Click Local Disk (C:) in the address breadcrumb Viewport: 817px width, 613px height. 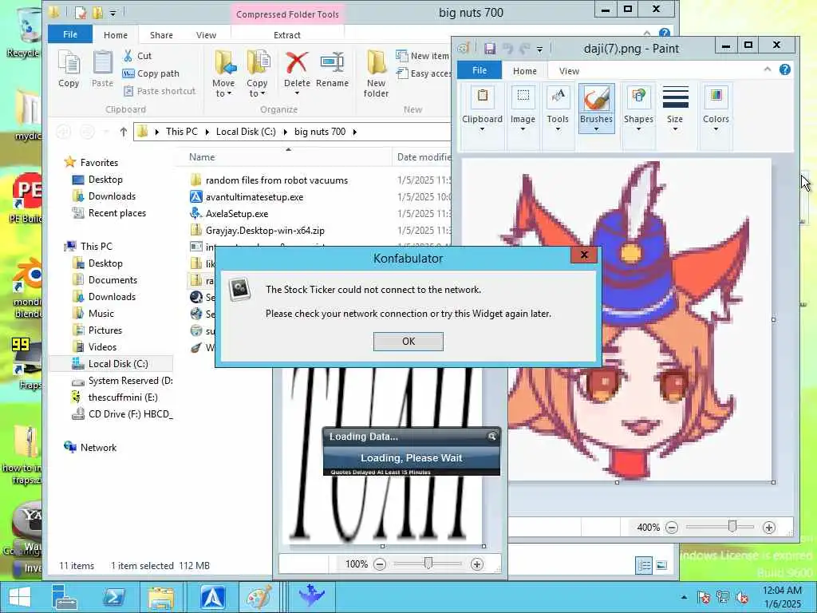click(246, 132)
